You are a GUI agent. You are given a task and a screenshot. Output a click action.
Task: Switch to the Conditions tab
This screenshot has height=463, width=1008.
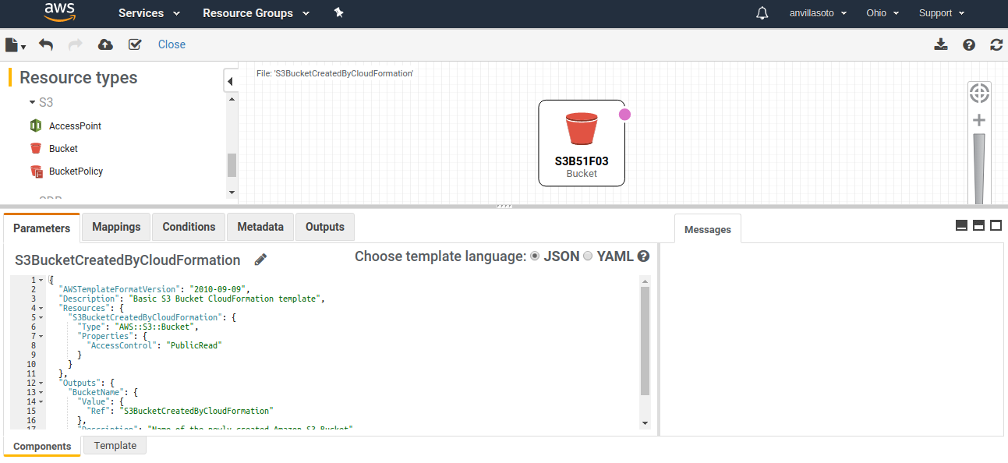click(x=189, y=227)
